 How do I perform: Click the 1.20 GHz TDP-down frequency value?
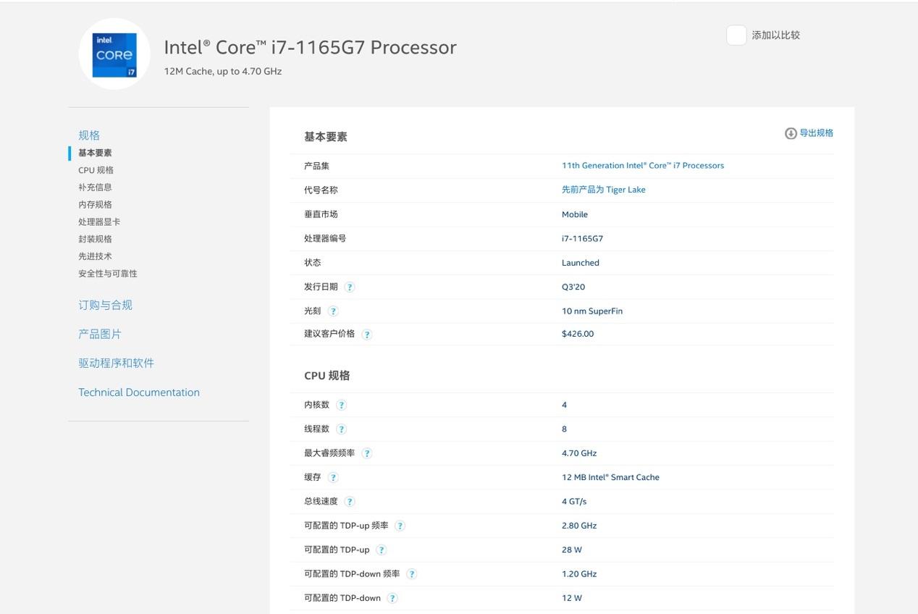click(x=579, y=574)
